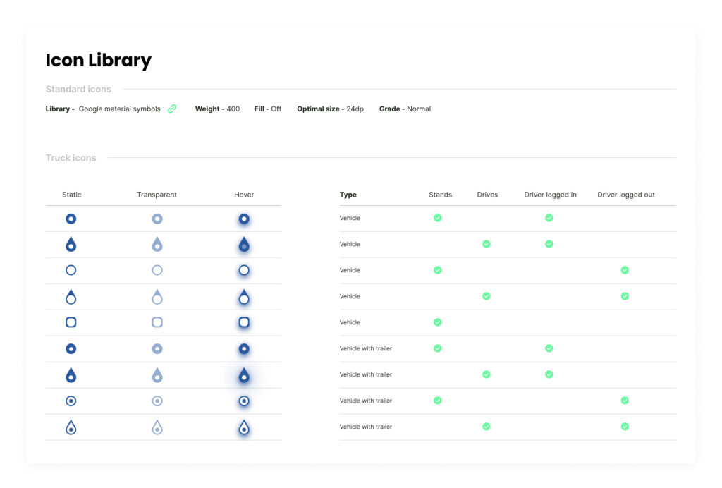722x488 pixels.
Task: Click the Driver logged in column header
Action: tap(550, 195)
